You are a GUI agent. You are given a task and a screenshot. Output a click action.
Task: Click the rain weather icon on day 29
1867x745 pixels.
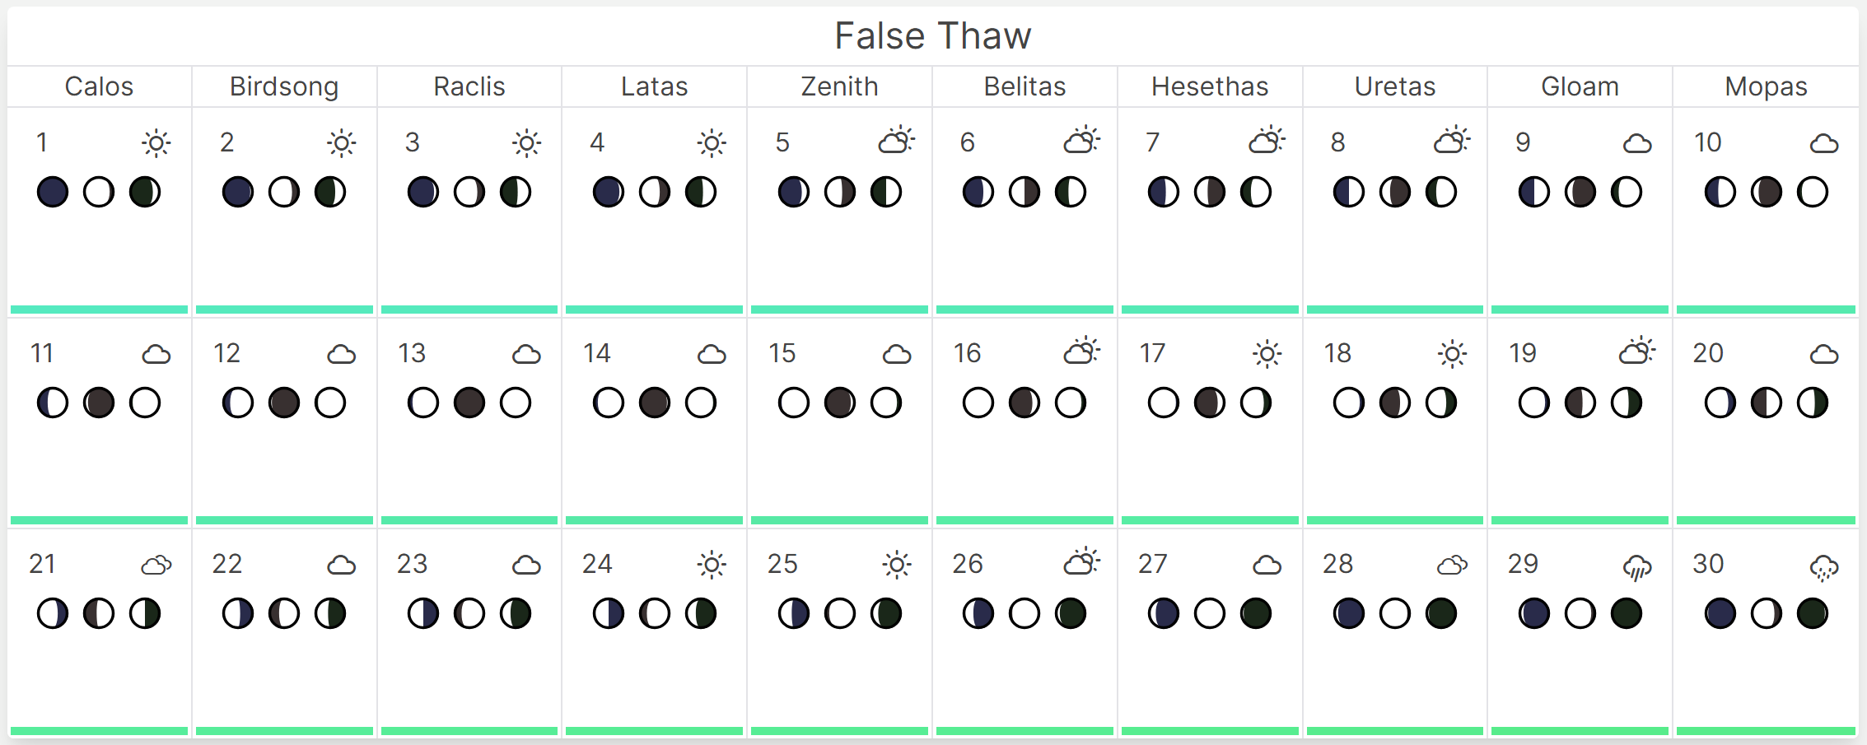pos(1637,566)
